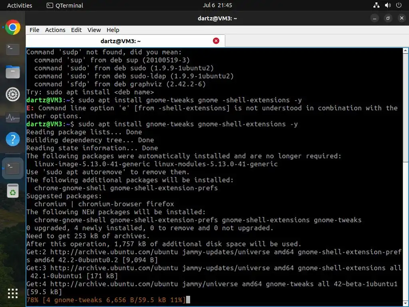409x307 pixels.
Task: Click the 'chromium | chromium-browser firefox' line
Action: 104,204
